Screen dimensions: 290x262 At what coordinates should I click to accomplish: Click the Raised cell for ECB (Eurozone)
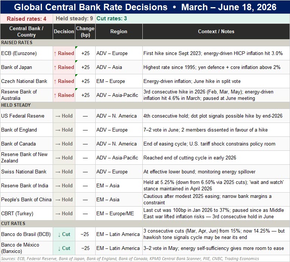click(64, 53)
